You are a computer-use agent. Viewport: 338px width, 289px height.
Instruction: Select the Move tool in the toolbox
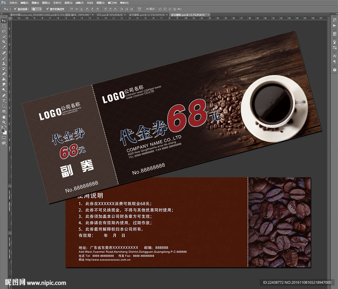4,21
